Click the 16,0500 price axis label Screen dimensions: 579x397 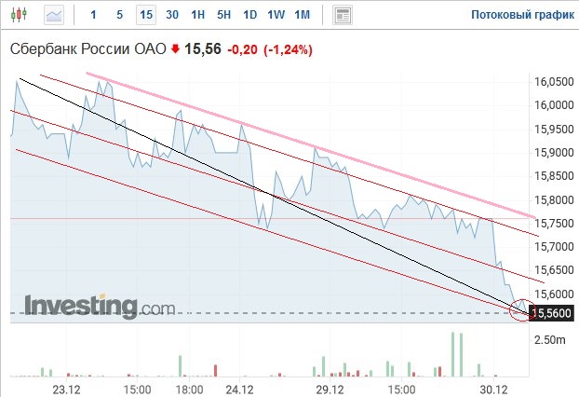click(x=554, y=82)
